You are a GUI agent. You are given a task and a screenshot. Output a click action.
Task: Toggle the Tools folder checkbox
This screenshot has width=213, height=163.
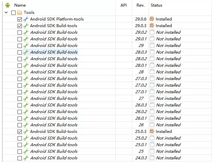[x=13, y=13]
